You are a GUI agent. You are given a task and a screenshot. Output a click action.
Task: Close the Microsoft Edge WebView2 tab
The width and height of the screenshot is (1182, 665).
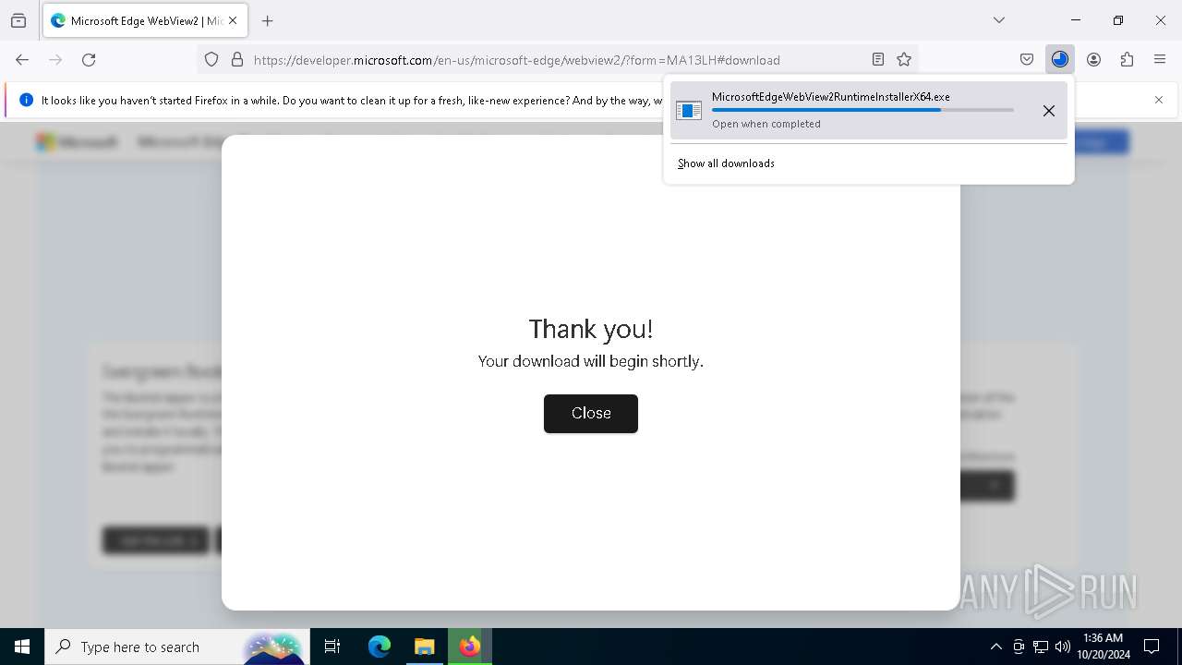(233, 20)
